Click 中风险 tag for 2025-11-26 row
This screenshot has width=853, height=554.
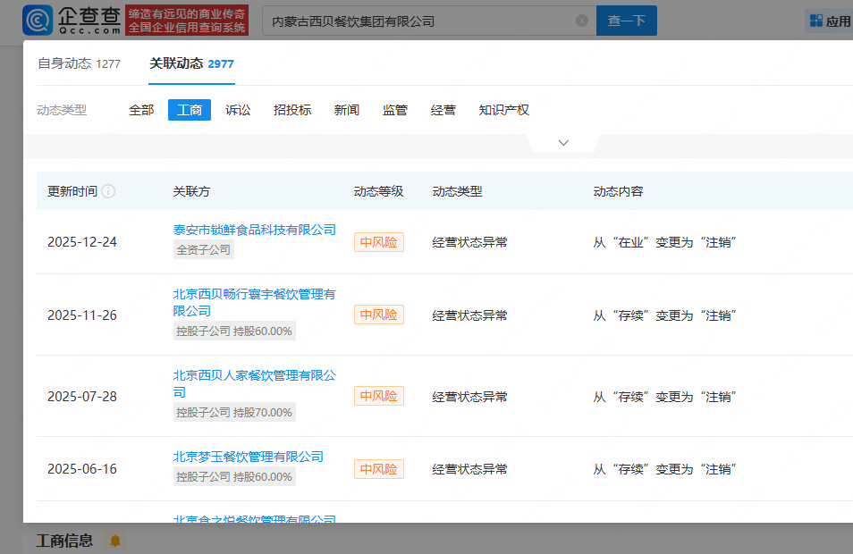pos(378,315)
